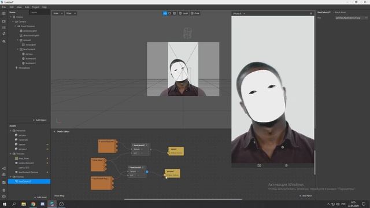Screen dimensions: 370x208
Task: Open the Add menu
Action: point(27,7)
